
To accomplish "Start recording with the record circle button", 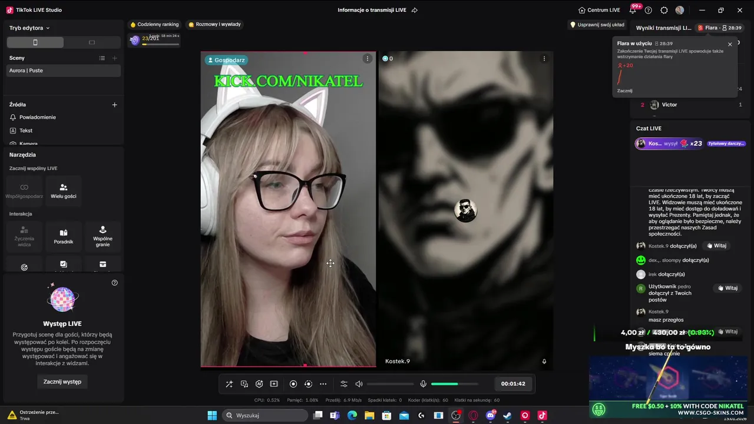I will [x=293, y=384].
